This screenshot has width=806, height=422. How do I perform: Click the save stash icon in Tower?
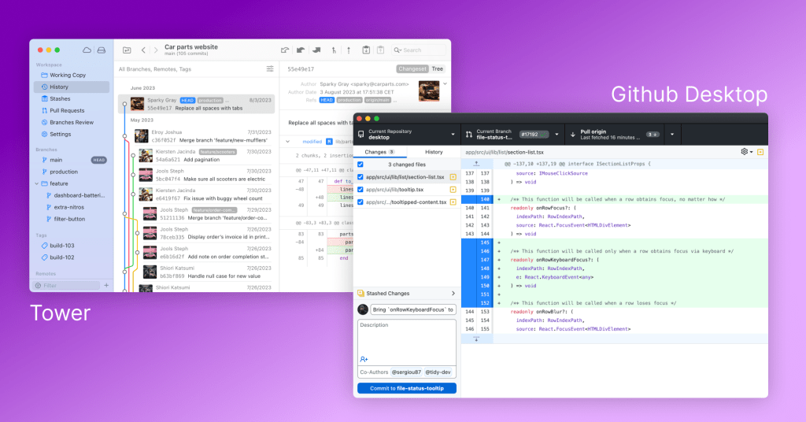pyautogui.click(x=366, y=50)
